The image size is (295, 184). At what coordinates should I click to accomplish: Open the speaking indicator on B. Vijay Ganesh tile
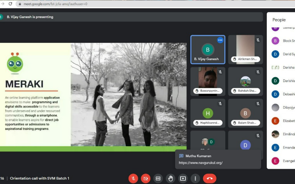(220, 40)
